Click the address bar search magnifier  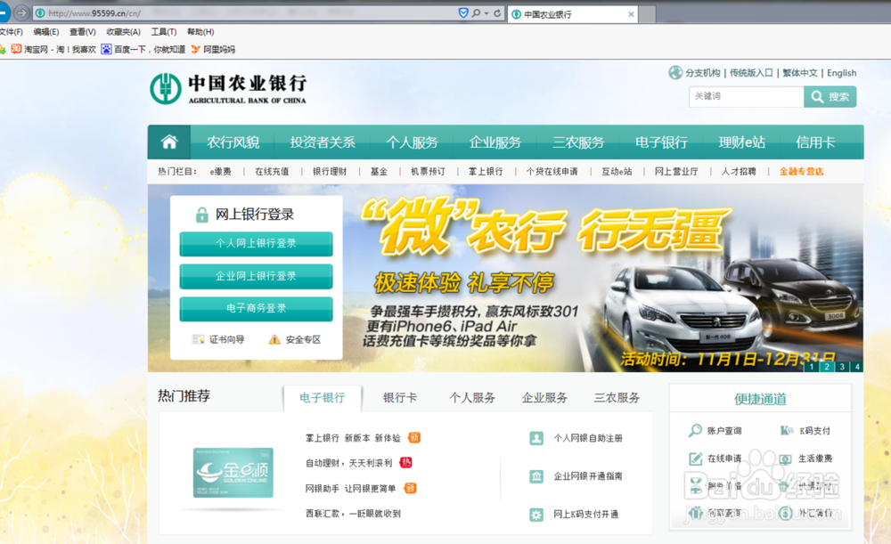(x=476, y=13)
